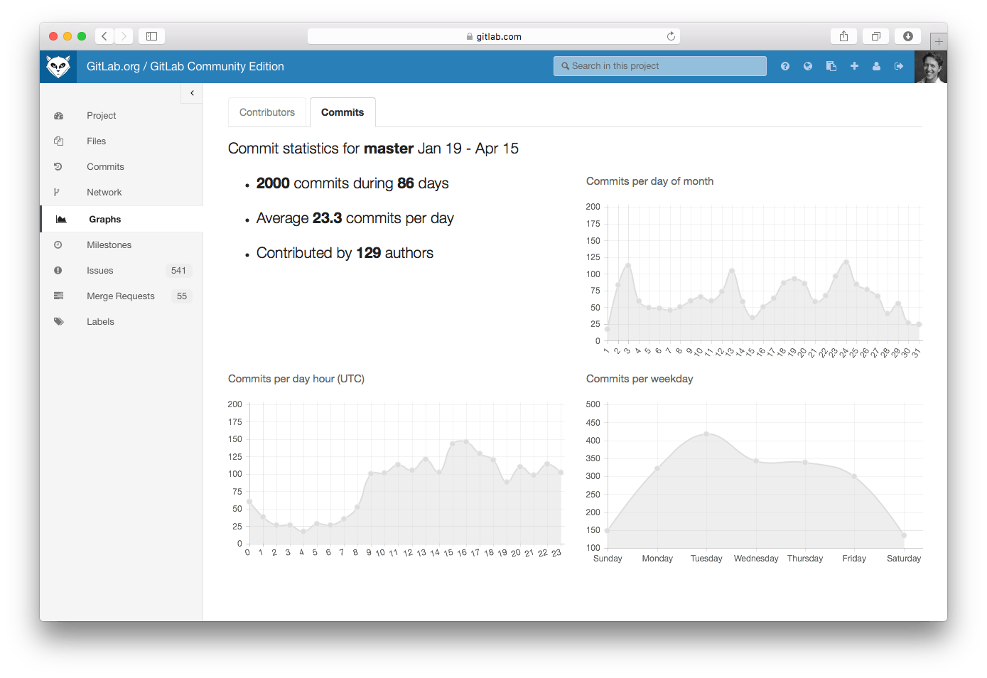This screenshot has height=678, width=987.
Task: Click the Commits history icon in sidebar
Action: pos(59,166)
